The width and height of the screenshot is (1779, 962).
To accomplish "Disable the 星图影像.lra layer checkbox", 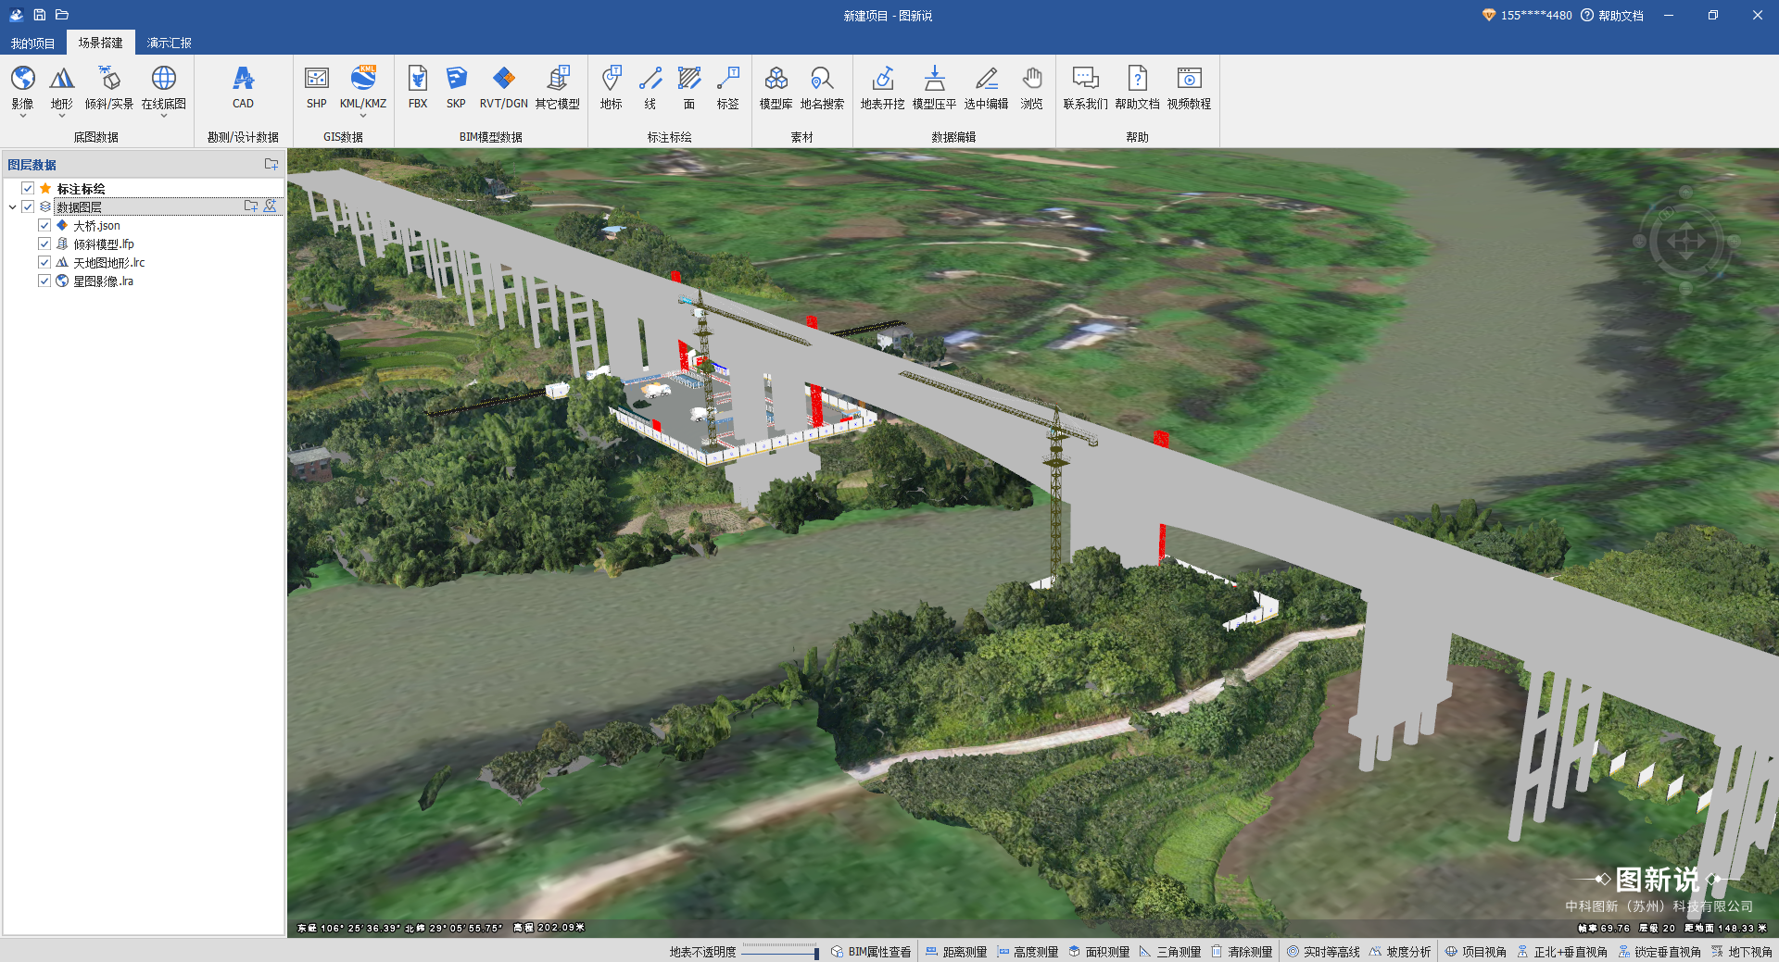I will click(44, 281).
